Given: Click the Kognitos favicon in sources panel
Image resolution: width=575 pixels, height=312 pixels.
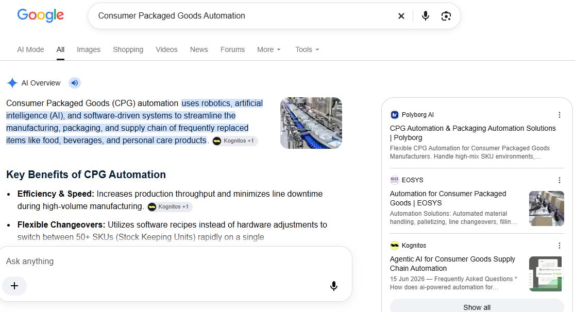Looking at the screenshot, I should pos(395,245).
